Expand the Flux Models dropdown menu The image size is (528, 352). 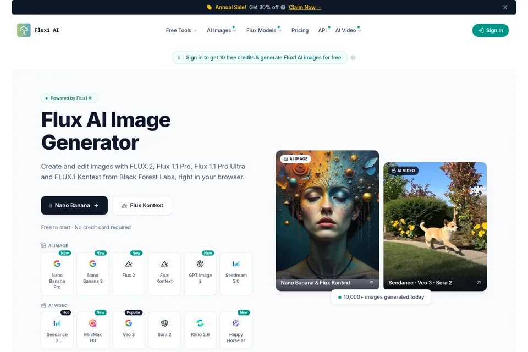(x=263, y=30)
